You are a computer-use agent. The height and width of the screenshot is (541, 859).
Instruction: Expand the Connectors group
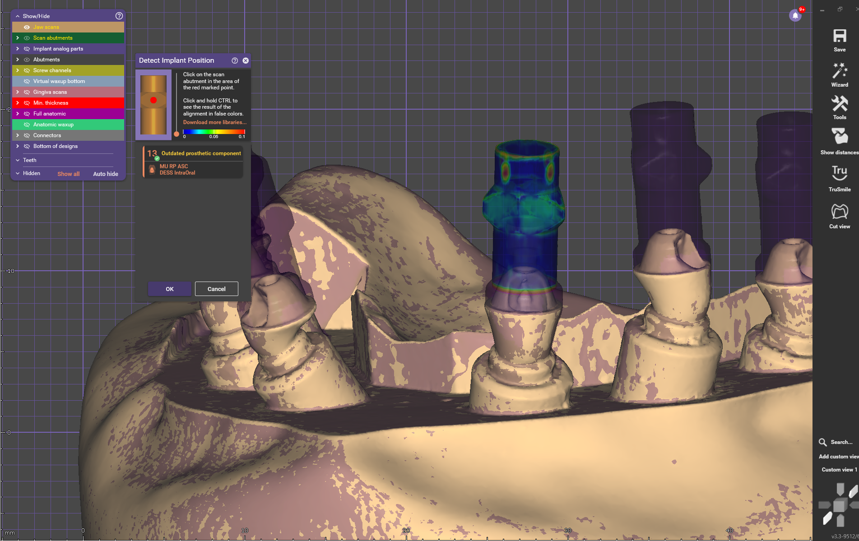coord(18,135)
